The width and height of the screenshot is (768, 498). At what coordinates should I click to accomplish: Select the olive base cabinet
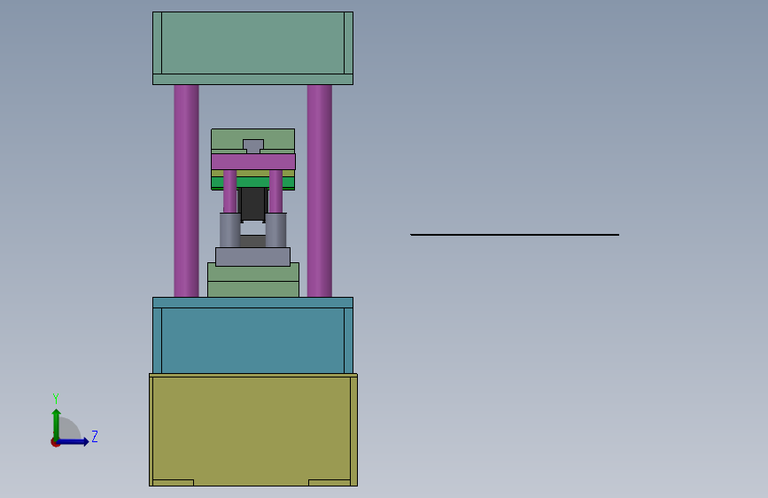(x=253, y=430)
